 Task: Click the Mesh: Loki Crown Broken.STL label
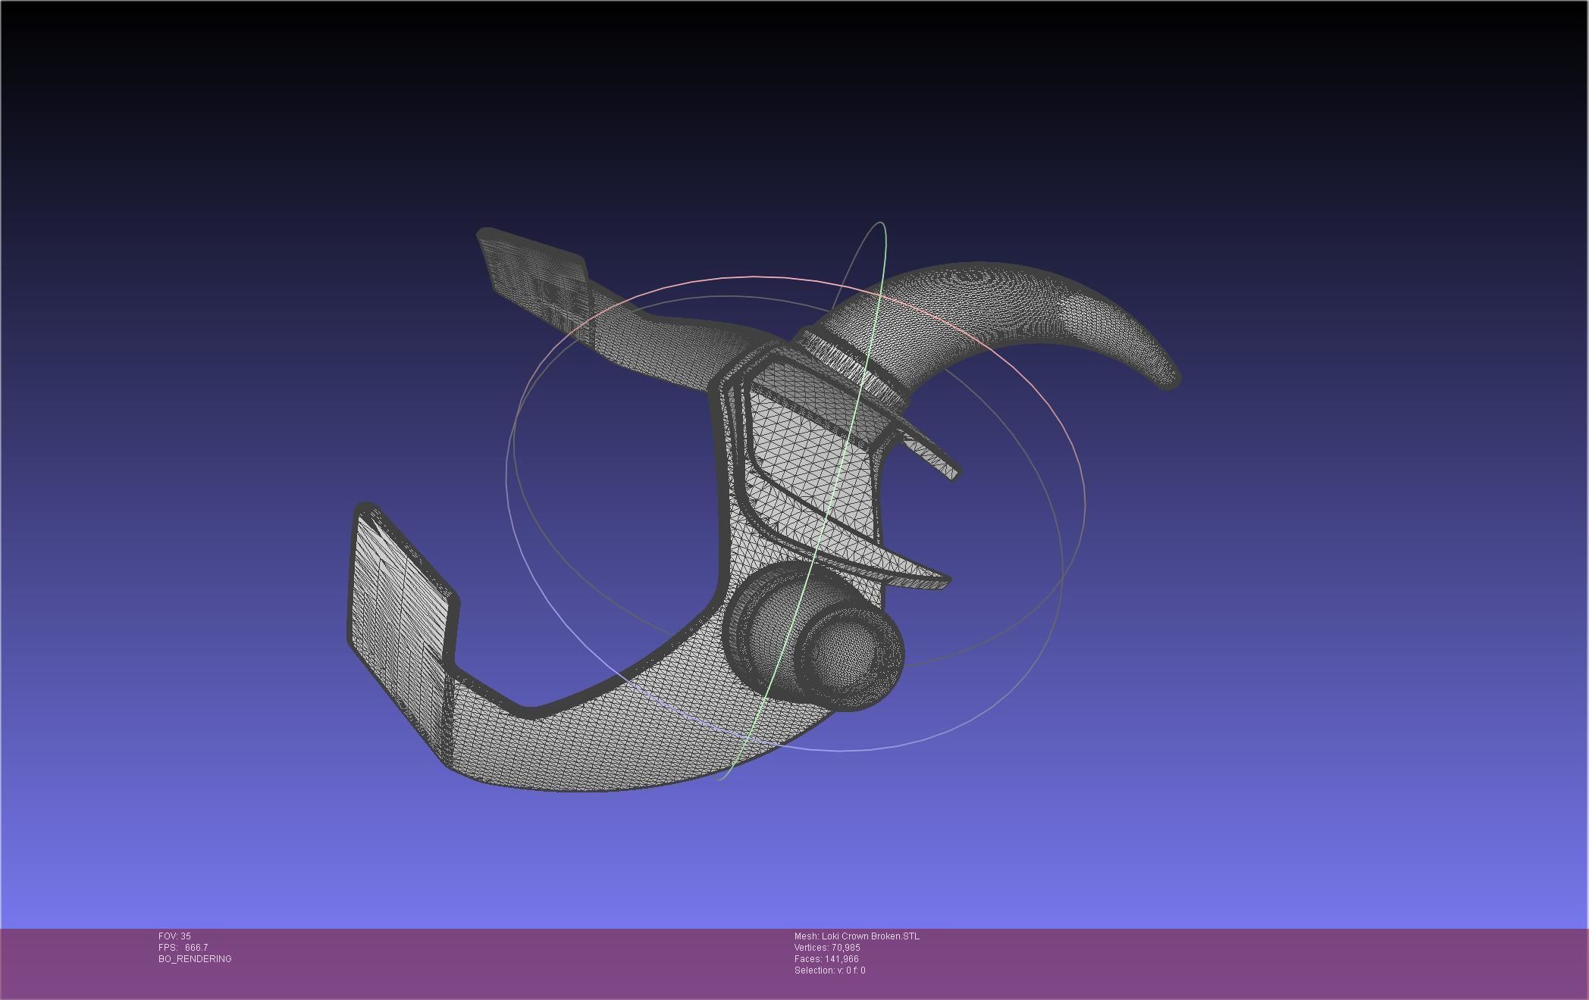point(857,936)
